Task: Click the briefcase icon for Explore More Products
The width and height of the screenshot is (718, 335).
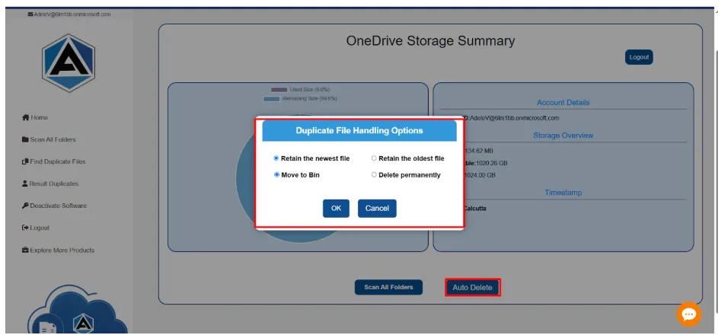Action: tap(25, 250)
